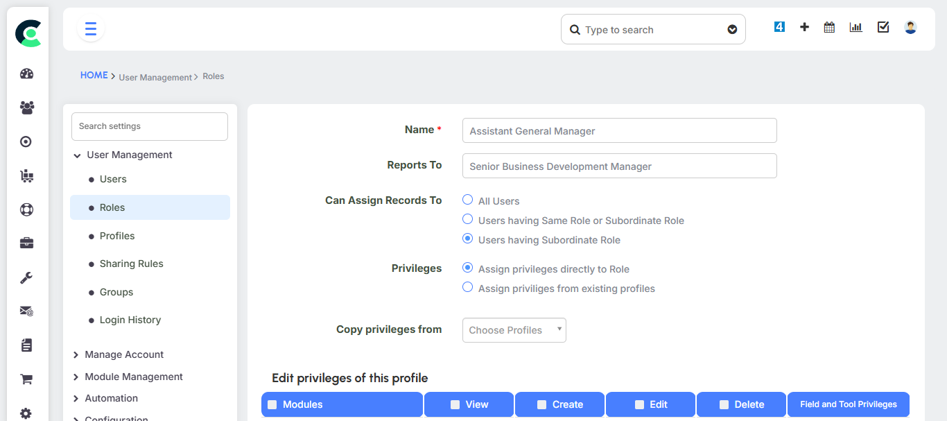Open the calendar icon in top bar

(829, 27)
